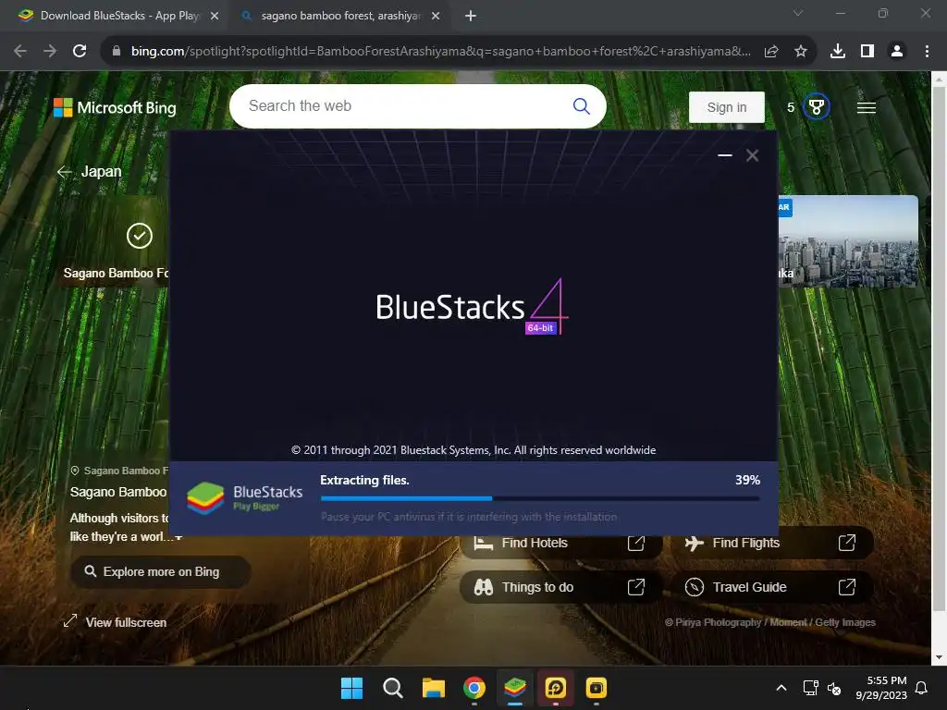Open taskbar clock and date
The width and height of the screenshot is (947, 710).
tap(881, 688)
